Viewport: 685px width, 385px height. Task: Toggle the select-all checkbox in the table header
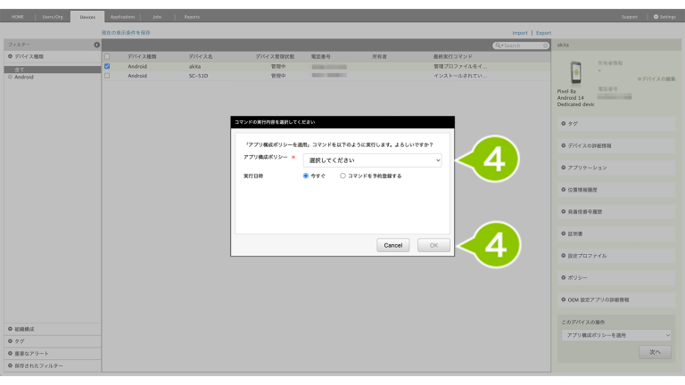tap(108, 56)
